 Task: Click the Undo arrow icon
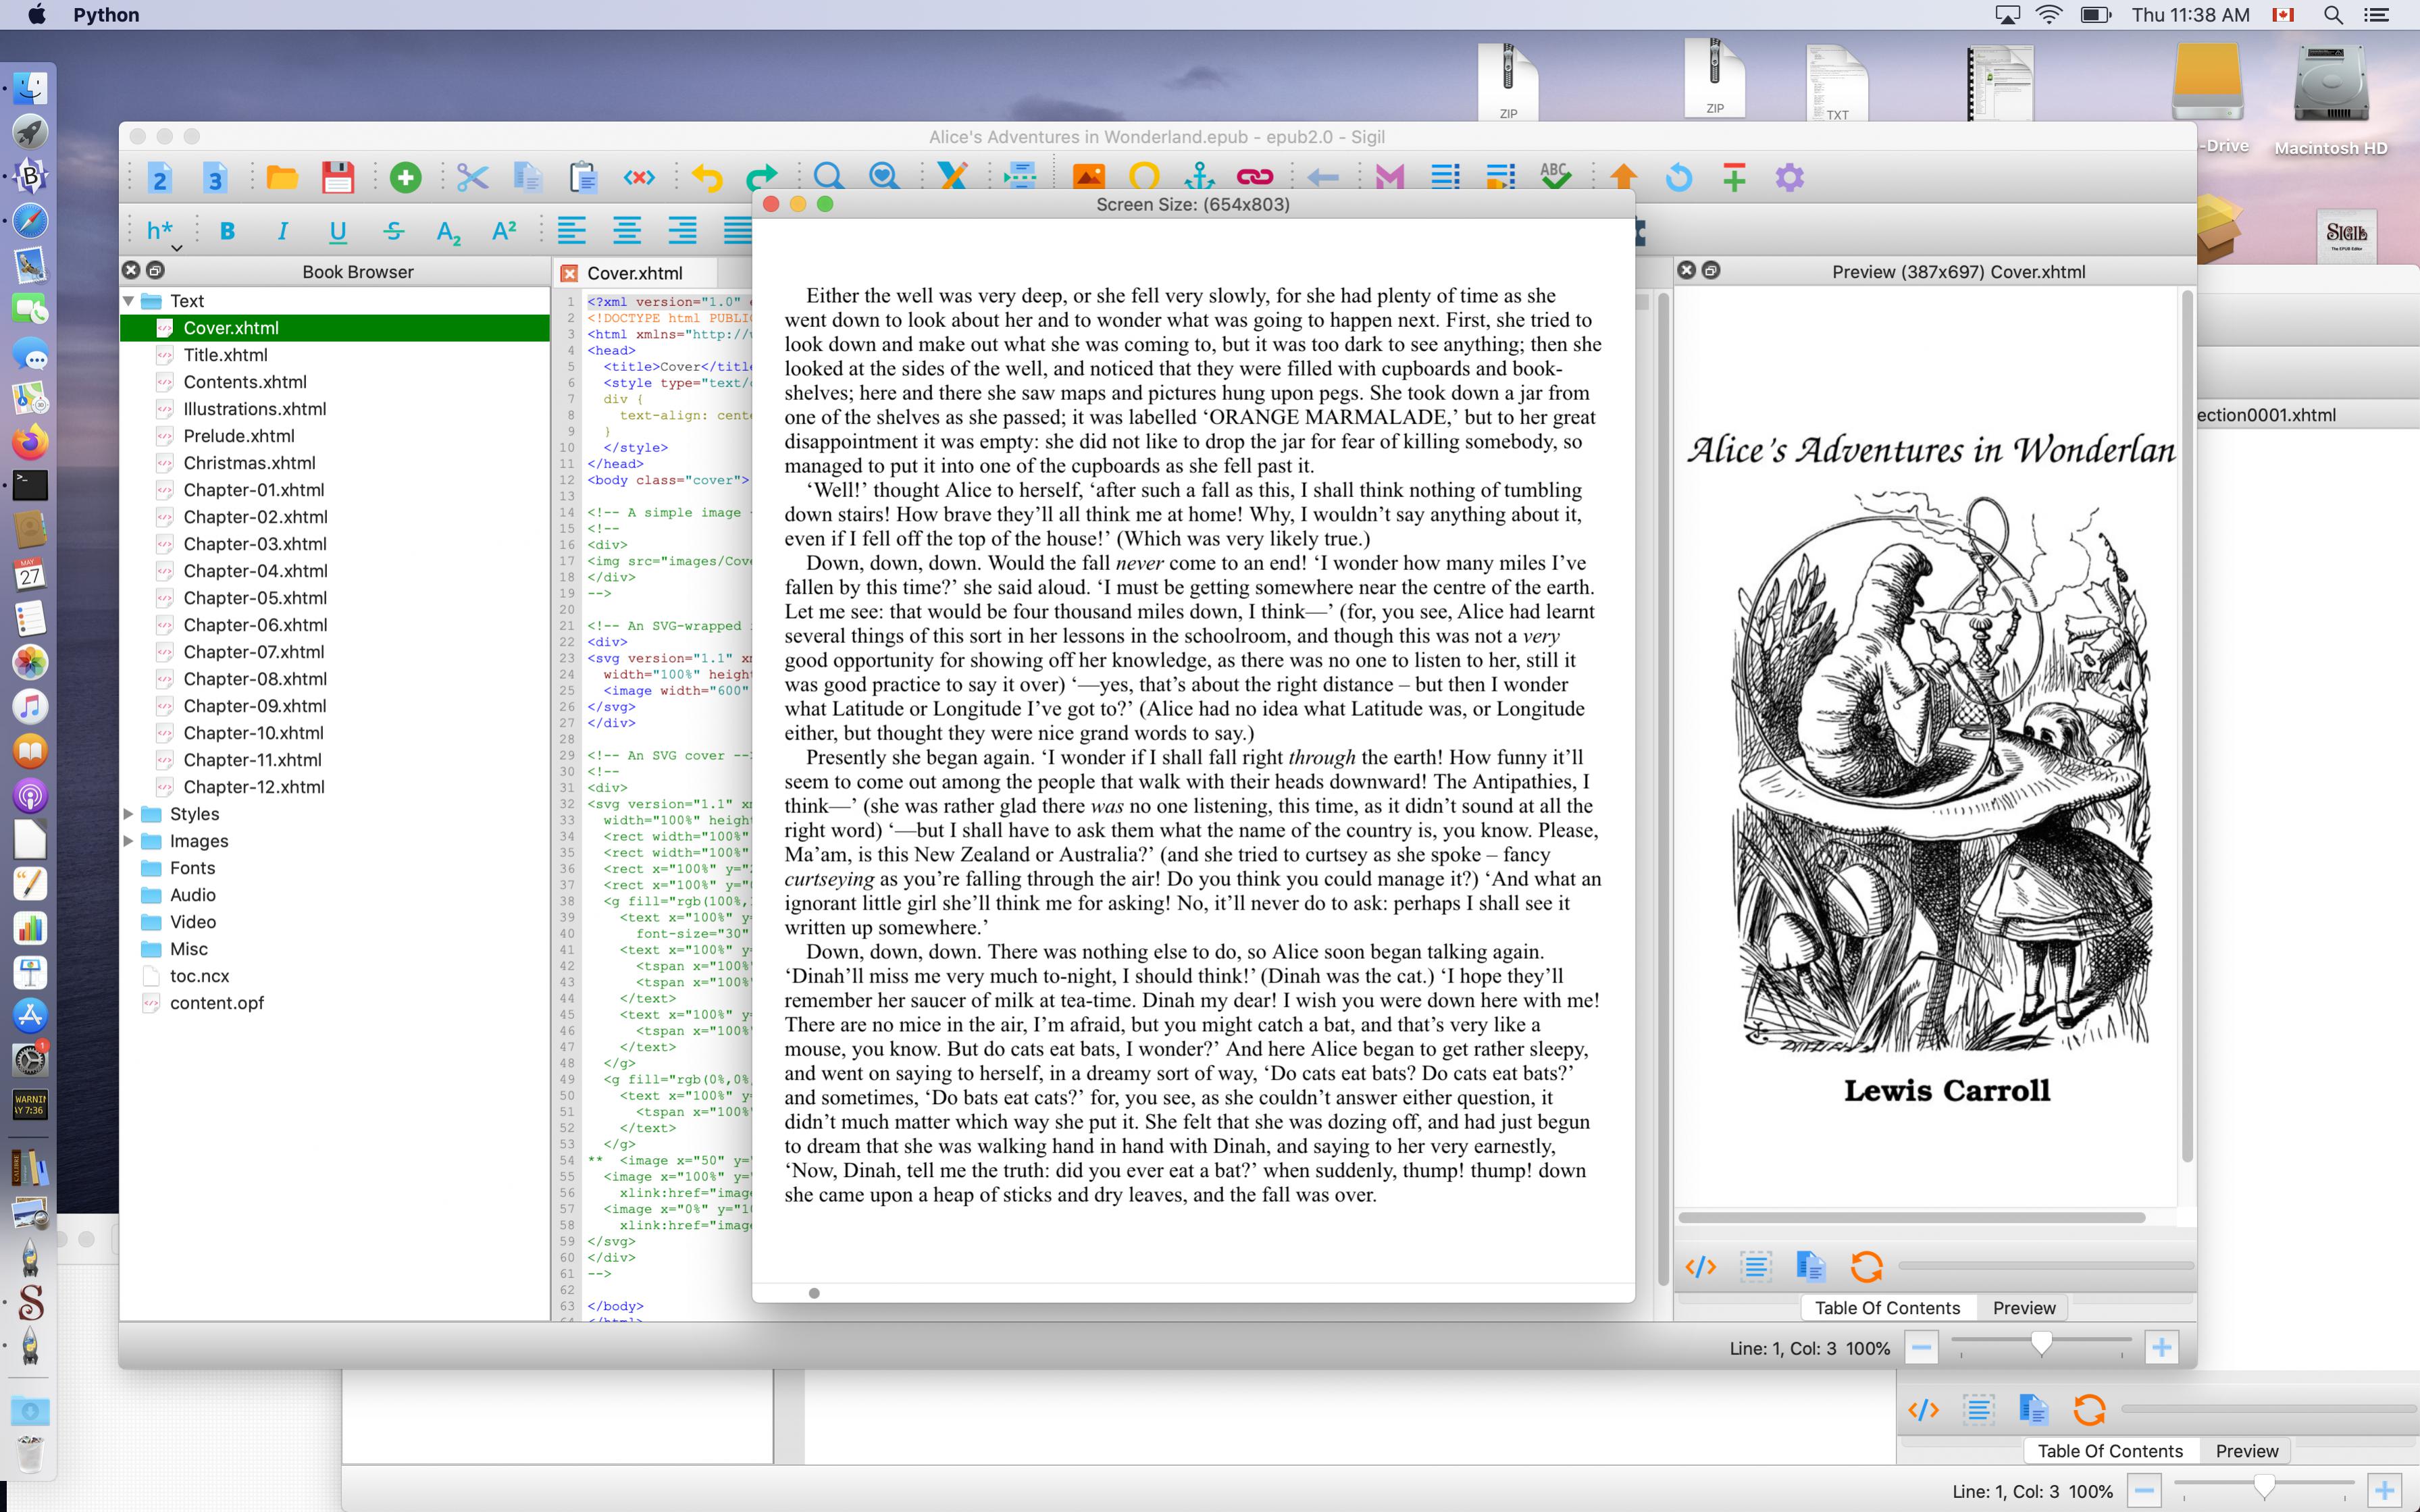coord(707,178)
